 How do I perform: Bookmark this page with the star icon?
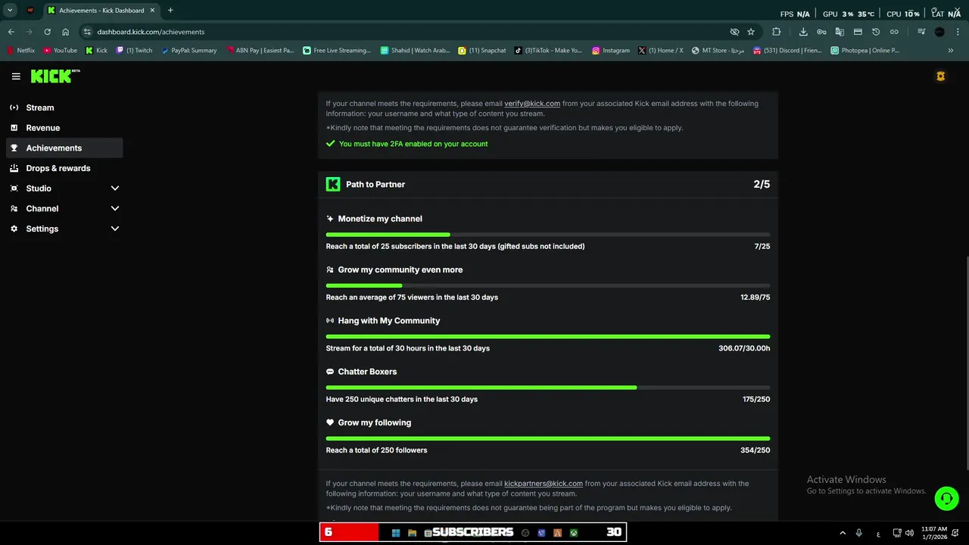tap(751, 32)
